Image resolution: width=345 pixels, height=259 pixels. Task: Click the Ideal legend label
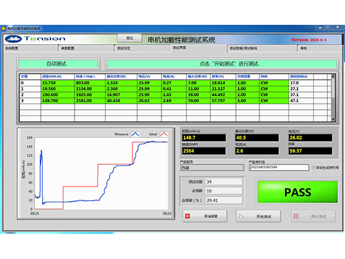tap(153, 134)
